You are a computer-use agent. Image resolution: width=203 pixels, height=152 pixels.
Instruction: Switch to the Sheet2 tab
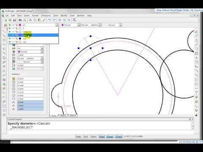pyautogui.click(x=73, y=116)
